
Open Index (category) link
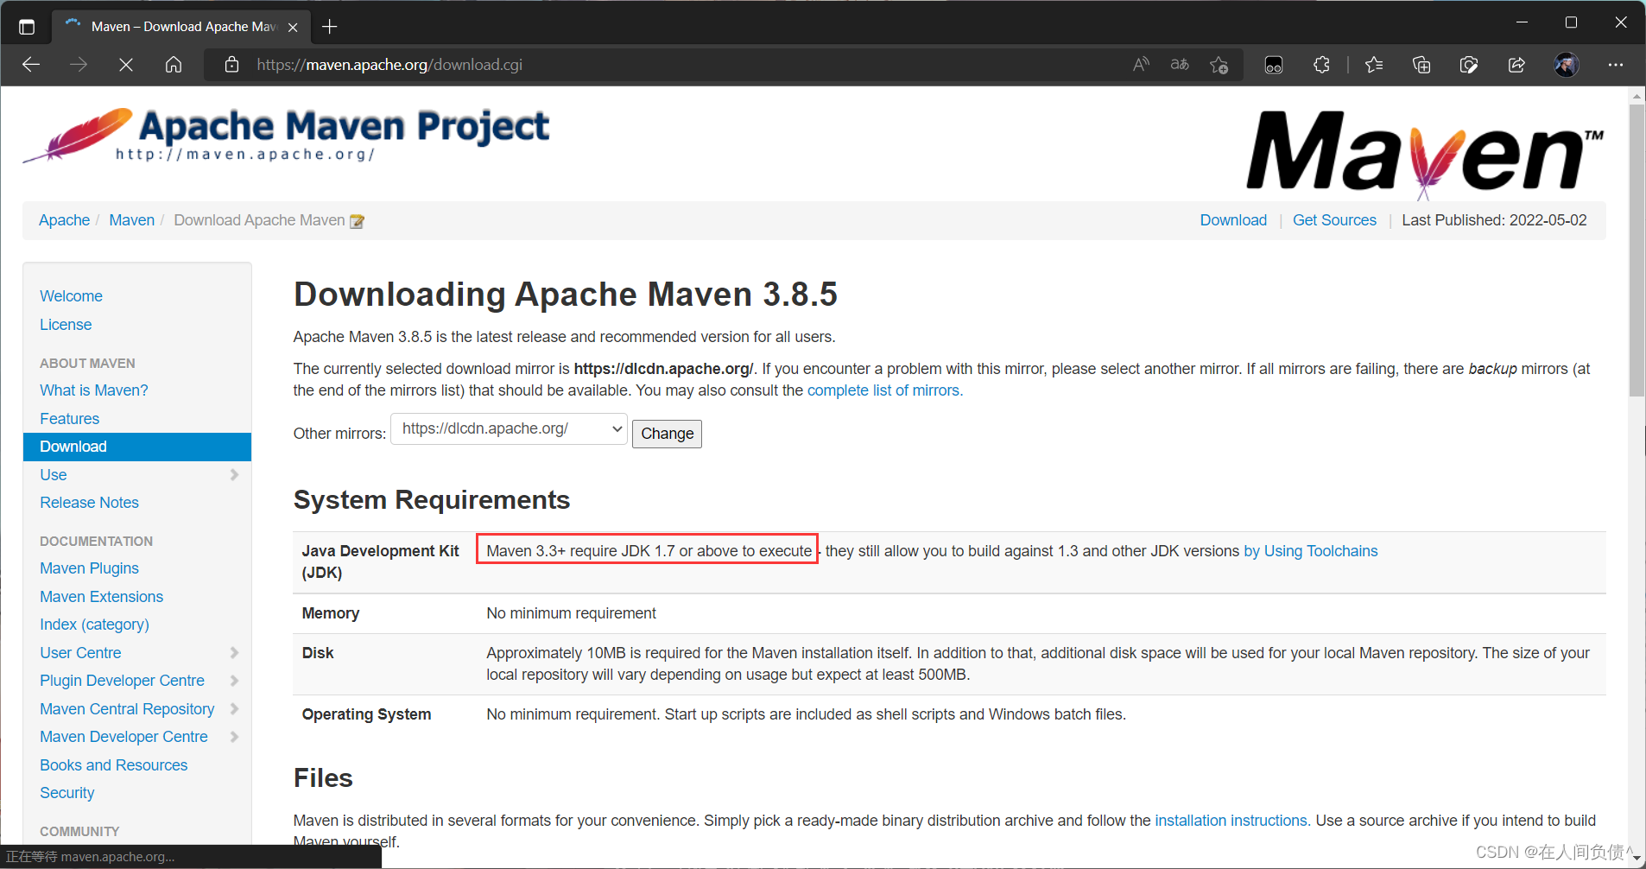(94, 625)
